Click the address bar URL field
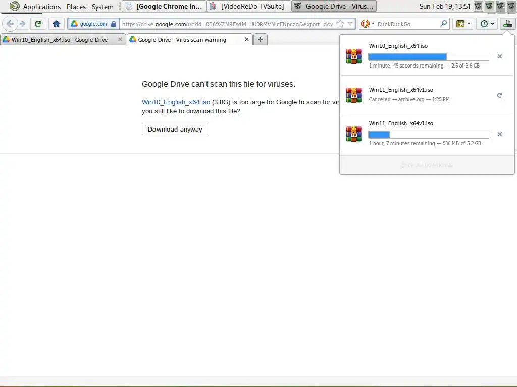Viewport: 517px width, 387px height. [x=228, y=24]
